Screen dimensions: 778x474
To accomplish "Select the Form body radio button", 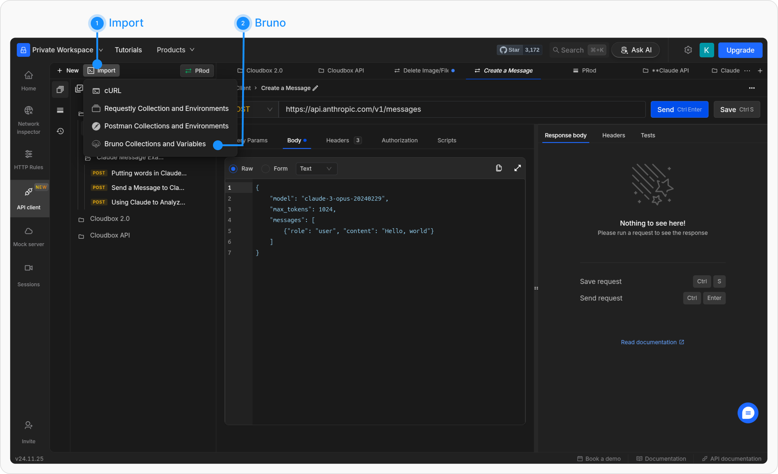I will 265,169.
